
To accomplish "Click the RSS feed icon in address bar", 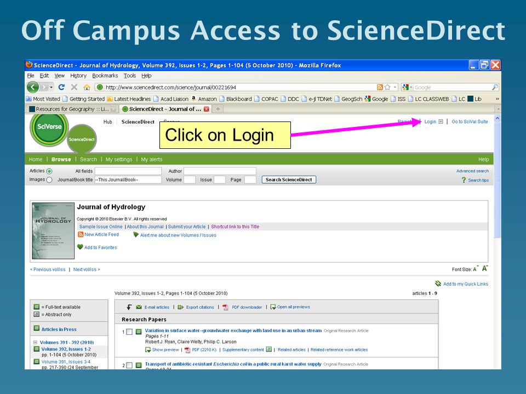I will click(380, 87).
